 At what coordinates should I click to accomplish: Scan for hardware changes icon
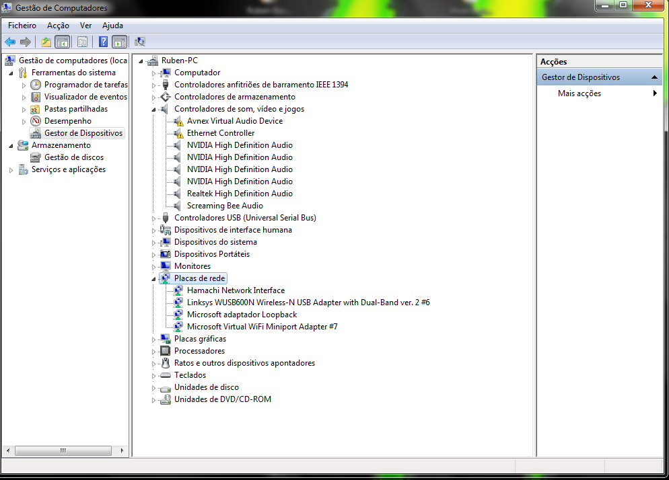pos(140,42)
